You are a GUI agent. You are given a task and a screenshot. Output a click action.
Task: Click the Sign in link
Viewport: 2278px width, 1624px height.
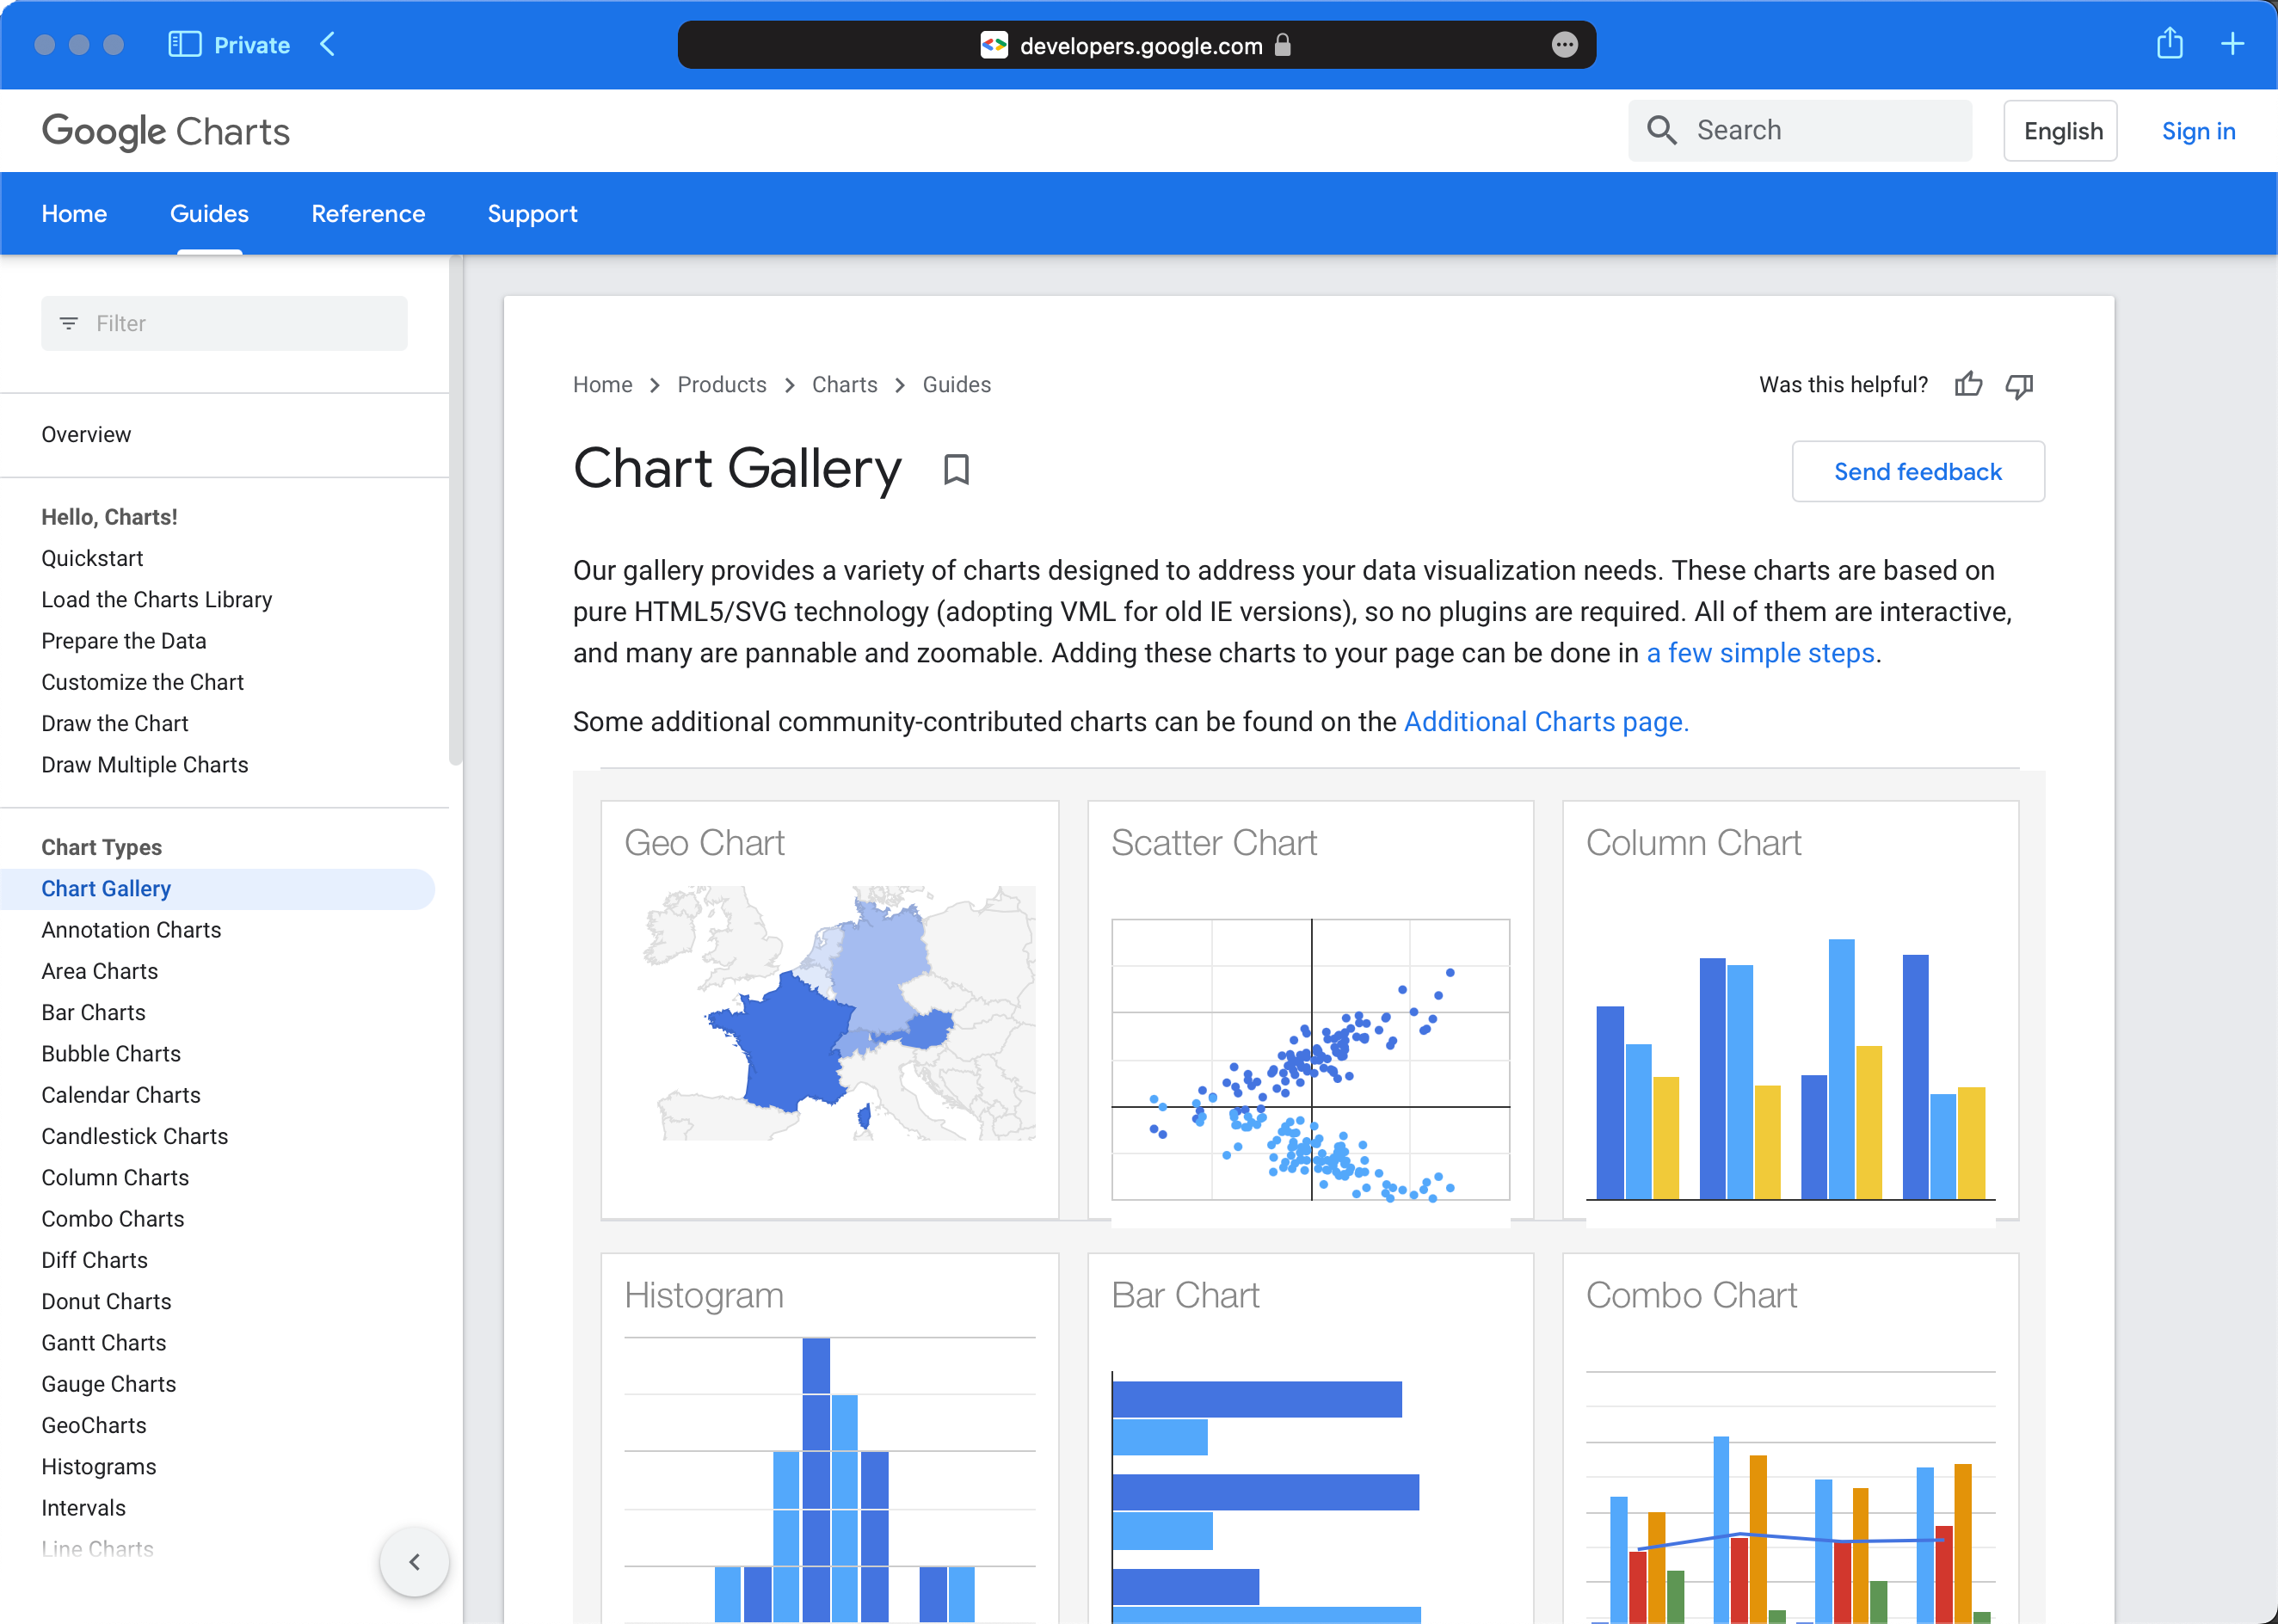click(2198, 131)
